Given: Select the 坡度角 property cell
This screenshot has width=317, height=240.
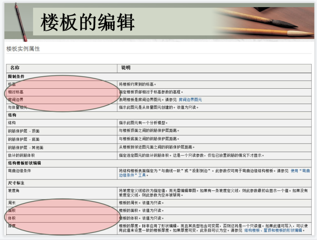Looking at the screenshot, I should click(14, 190).
